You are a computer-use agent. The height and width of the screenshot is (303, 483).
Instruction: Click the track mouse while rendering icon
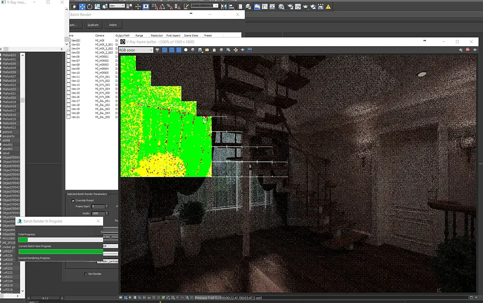pos(236,50)
